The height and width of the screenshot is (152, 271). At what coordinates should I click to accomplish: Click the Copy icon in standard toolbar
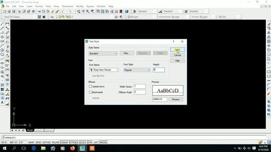pyautogui.click(x=44, y=11)
